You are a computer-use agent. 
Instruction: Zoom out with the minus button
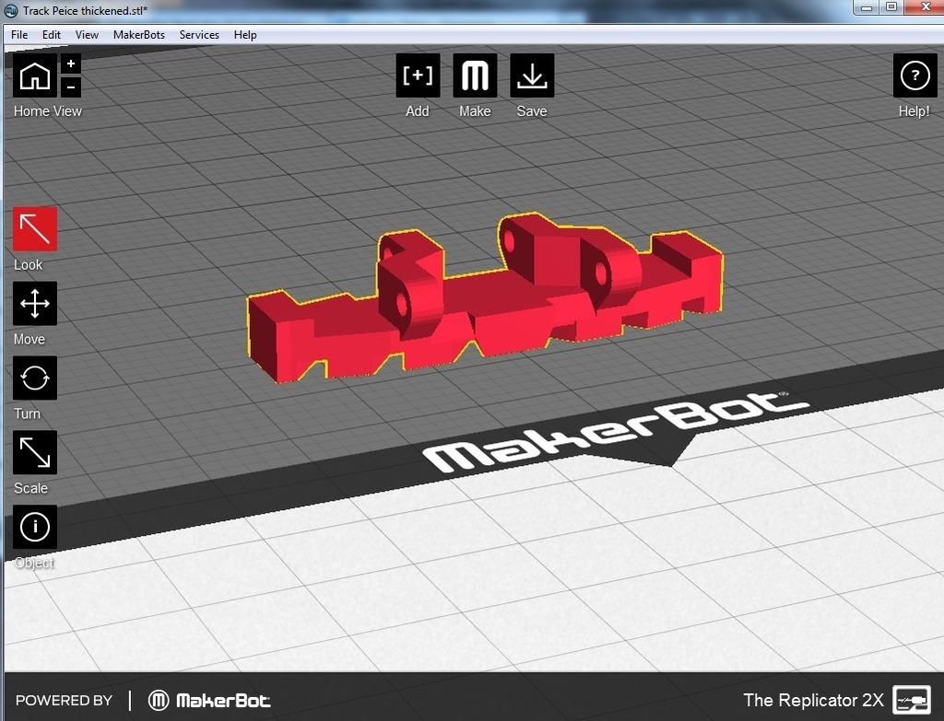pyautogui.click(x=70, y=89)
